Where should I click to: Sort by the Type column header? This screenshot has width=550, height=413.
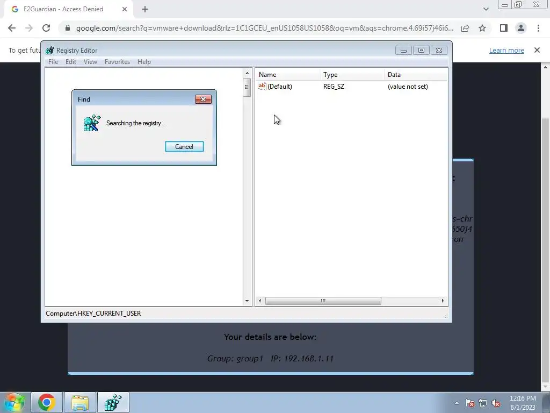click(x=352, y=74)
